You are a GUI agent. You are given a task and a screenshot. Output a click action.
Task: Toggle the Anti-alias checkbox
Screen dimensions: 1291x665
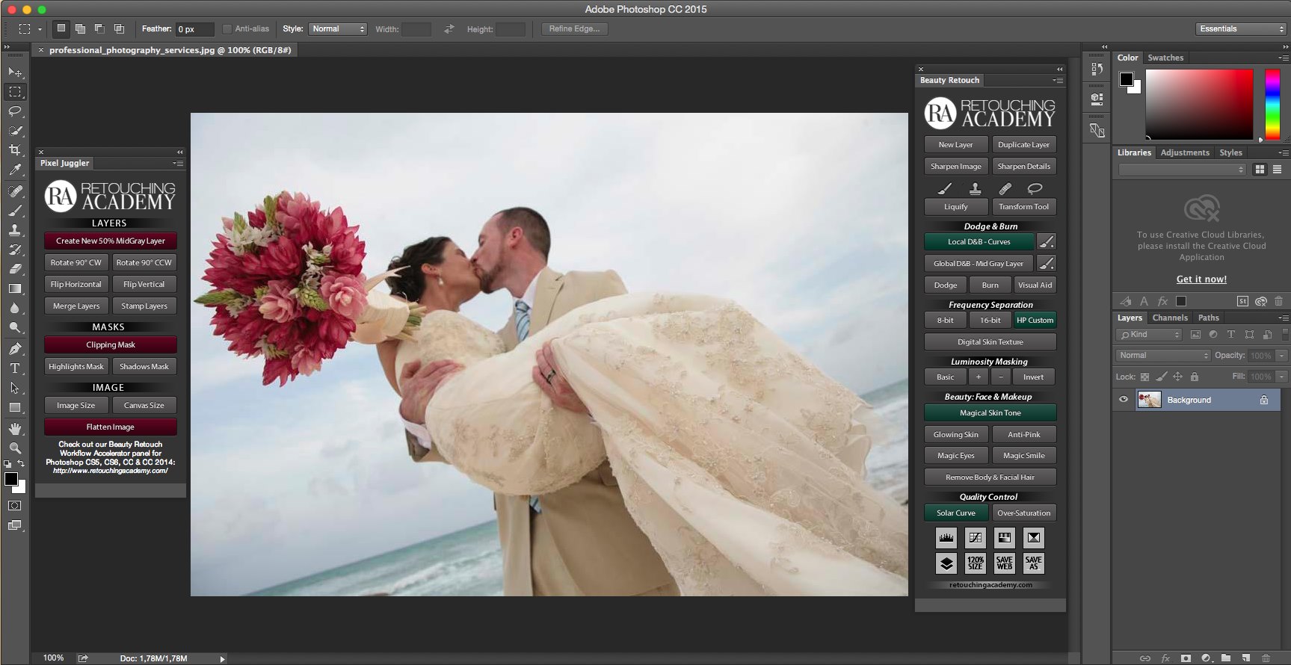click(x=227, y=29)
